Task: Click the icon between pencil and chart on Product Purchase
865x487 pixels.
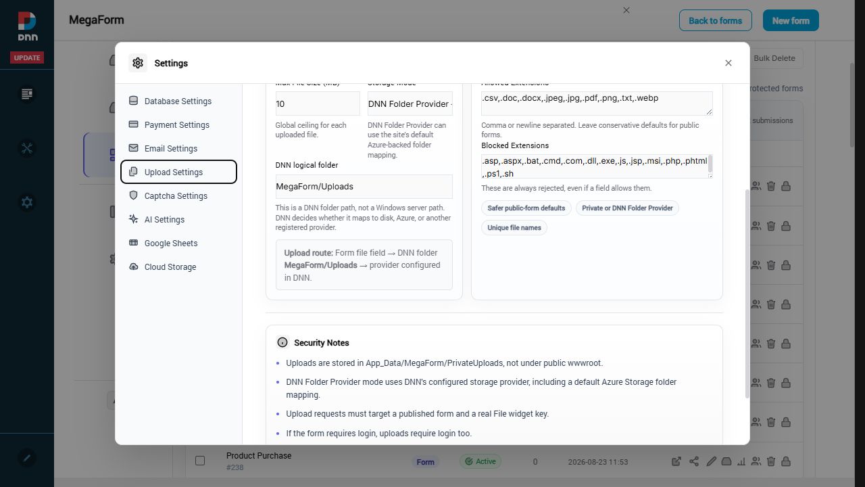Action: point(726,462)
